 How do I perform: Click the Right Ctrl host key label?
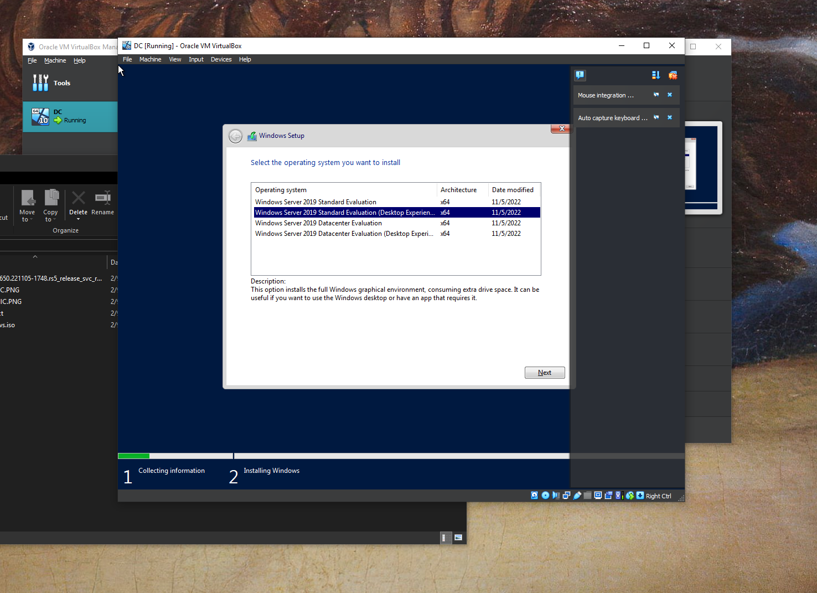(x=658, y=496)
